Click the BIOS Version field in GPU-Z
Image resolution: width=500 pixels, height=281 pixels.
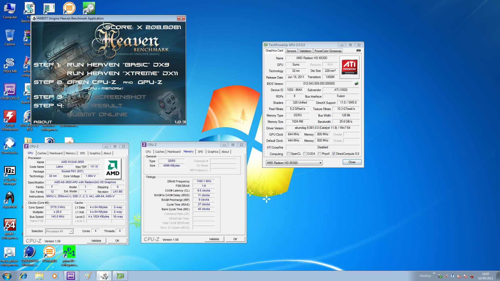[319, 84]
